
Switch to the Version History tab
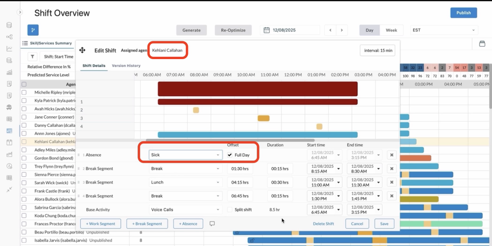click(126, 65)
